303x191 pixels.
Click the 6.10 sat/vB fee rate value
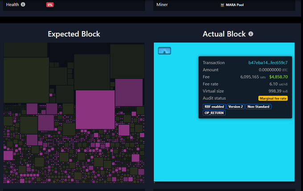point(278,84)
